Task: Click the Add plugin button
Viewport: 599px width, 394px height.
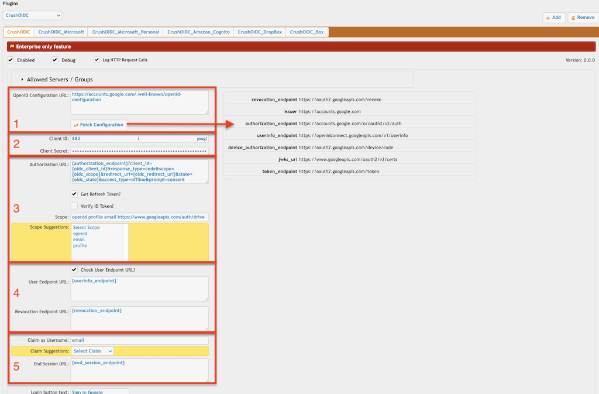Action: click(x=553, y=18)
